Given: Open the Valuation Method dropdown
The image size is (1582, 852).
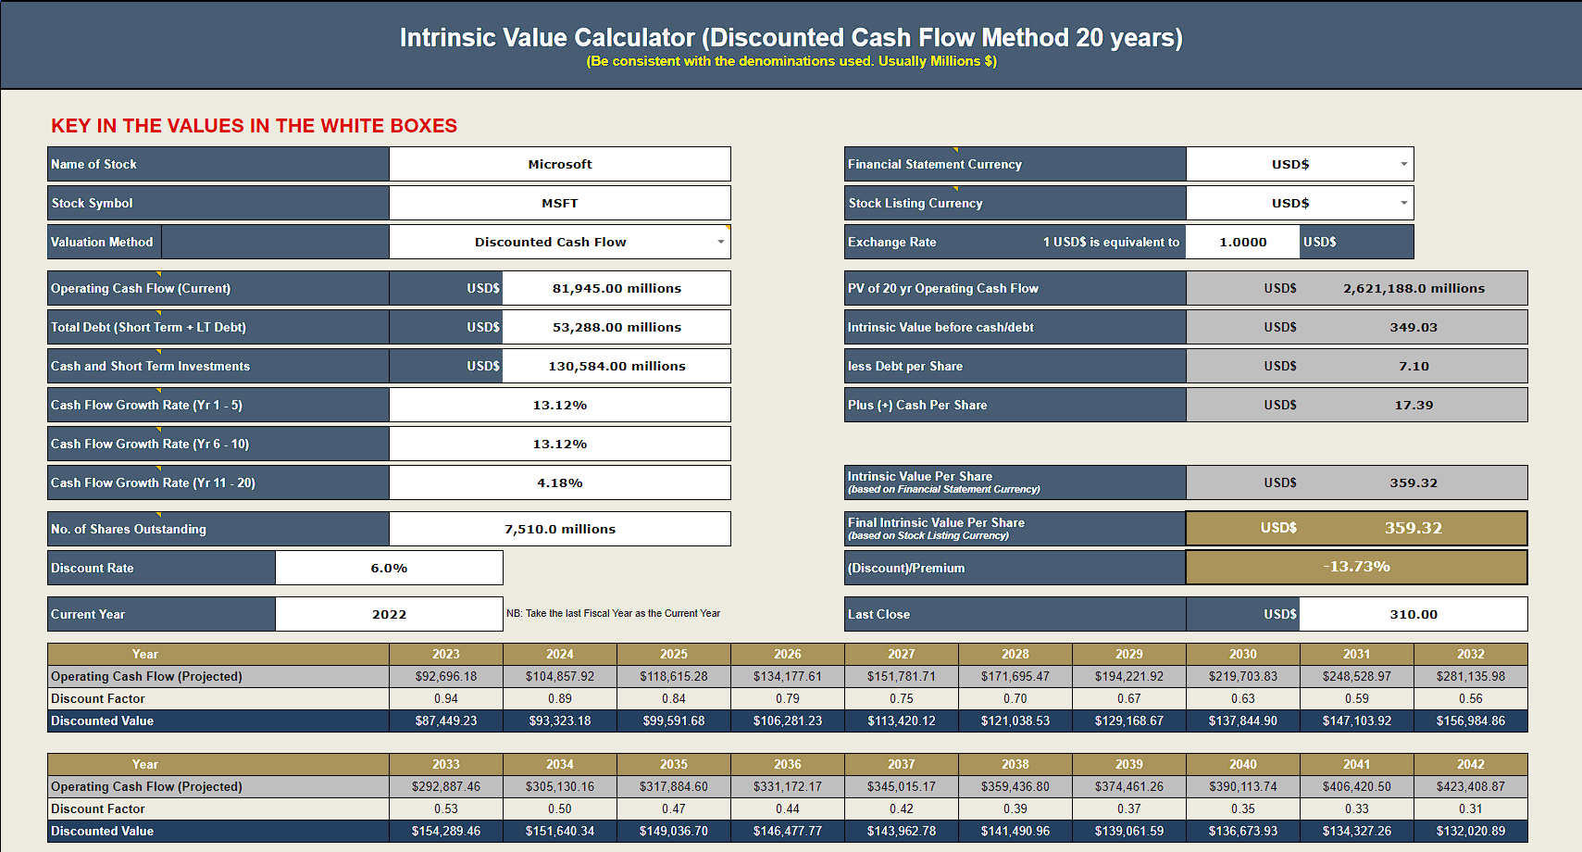Looking at the screenshot, I should (x=721, y=242).
